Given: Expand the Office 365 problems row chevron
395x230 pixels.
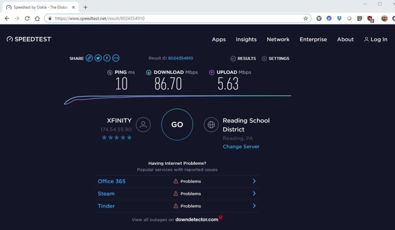Looking at the screenshot, I should point(254,181).
